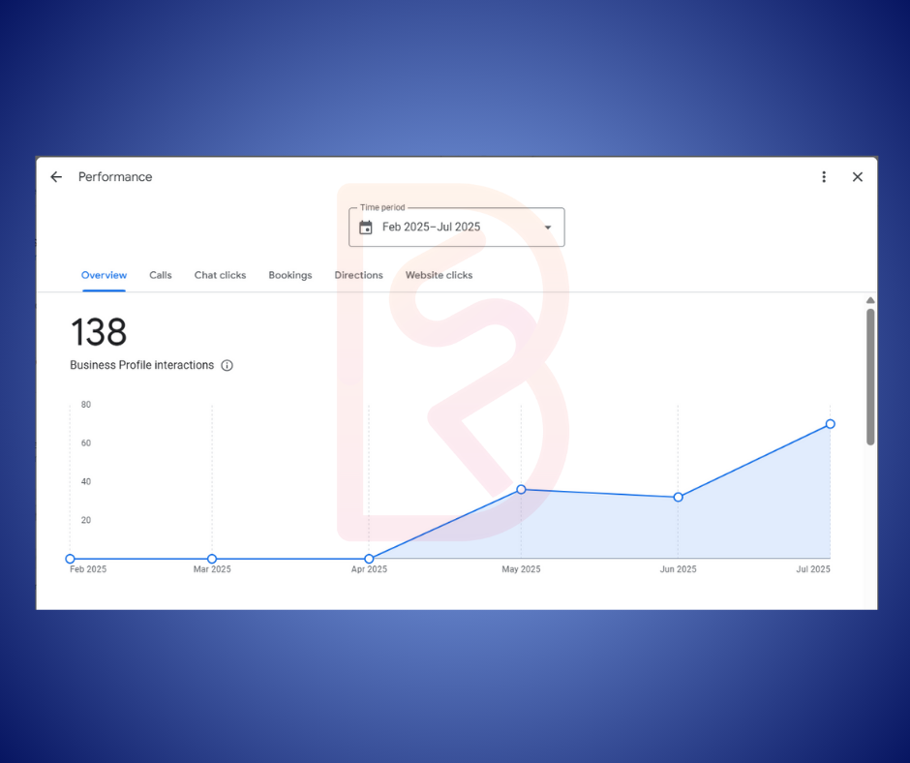Click the Jun 2025 axis label

pyautogui.click(x=678, y=569)
